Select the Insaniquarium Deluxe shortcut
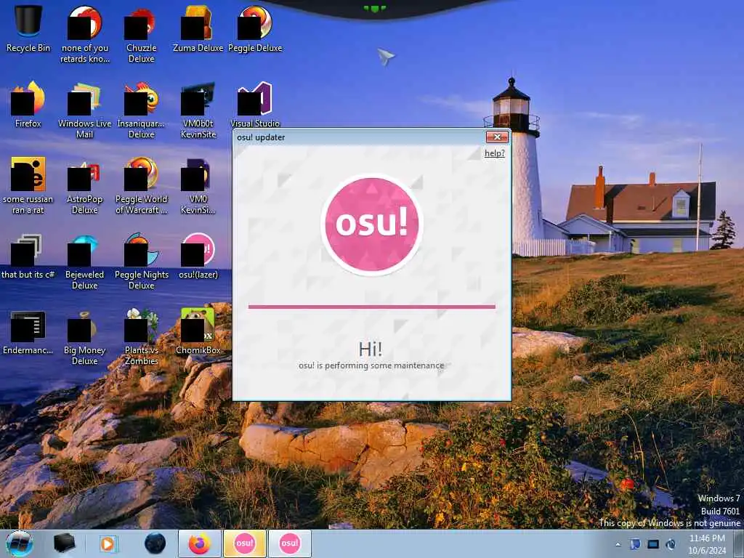Screen dimensions: 744x558 (142, 110)
